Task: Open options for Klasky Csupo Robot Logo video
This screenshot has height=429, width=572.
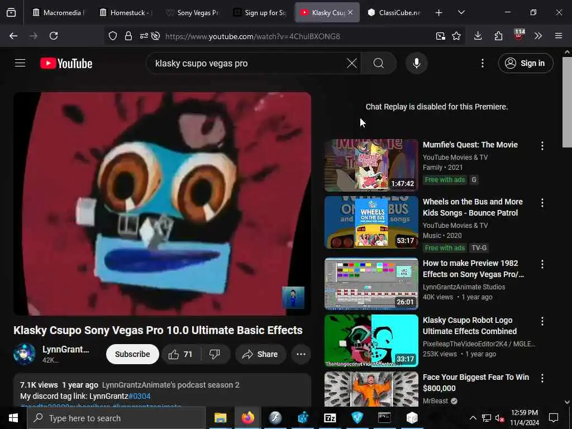Action: 542,321
